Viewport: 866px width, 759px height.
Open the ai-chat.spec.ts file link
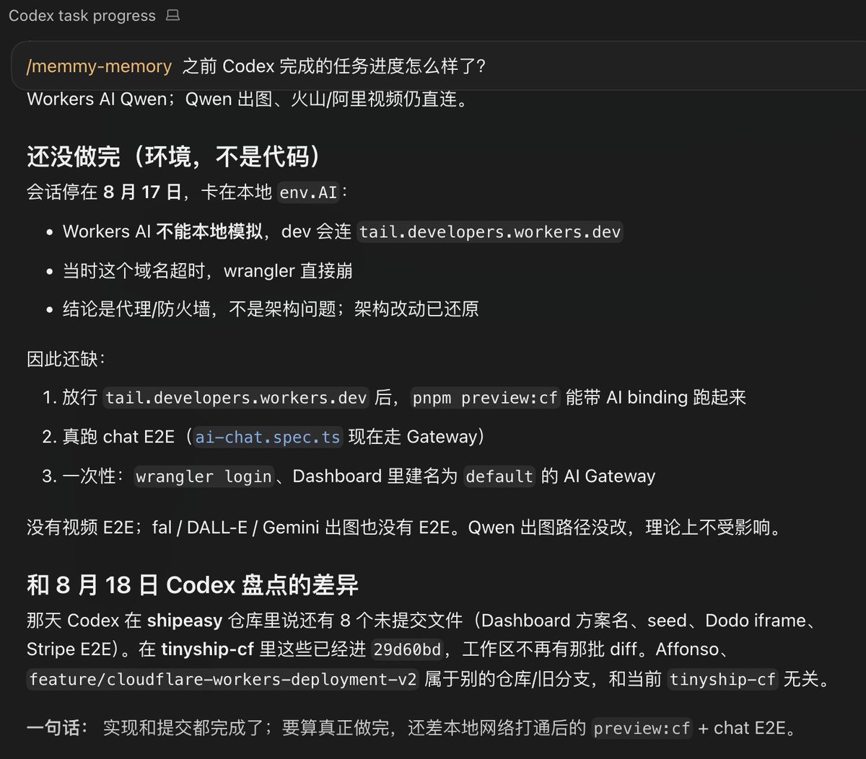point(268,438)
